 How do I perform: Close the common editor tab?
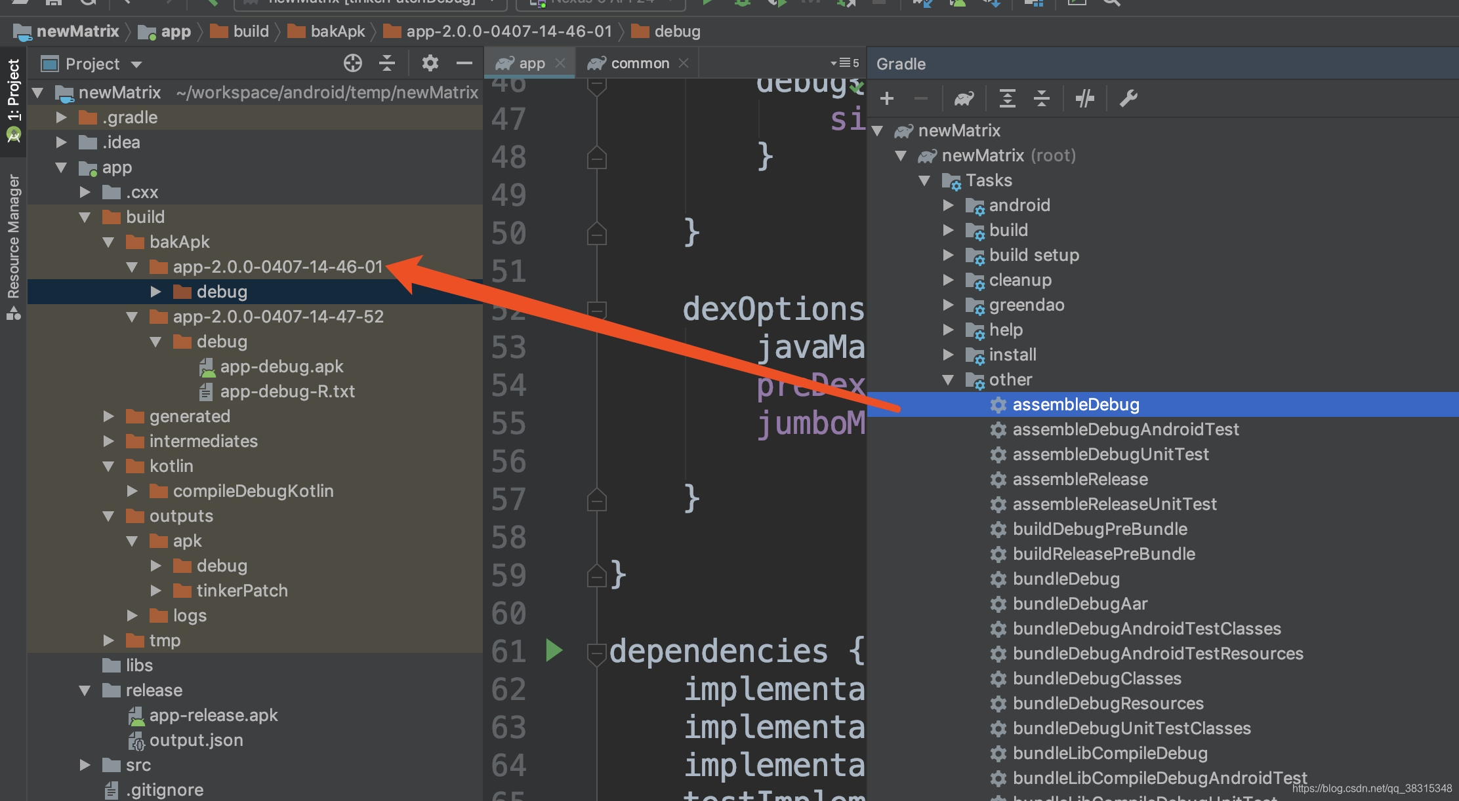[x=684, y=63]
